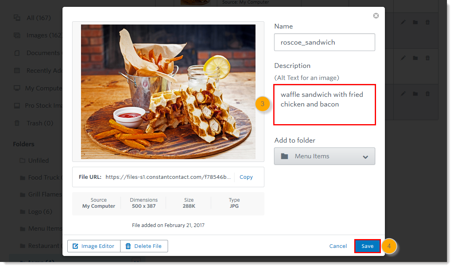
Task: Click pencil edit icon in first background row
Action: (403, 22)
